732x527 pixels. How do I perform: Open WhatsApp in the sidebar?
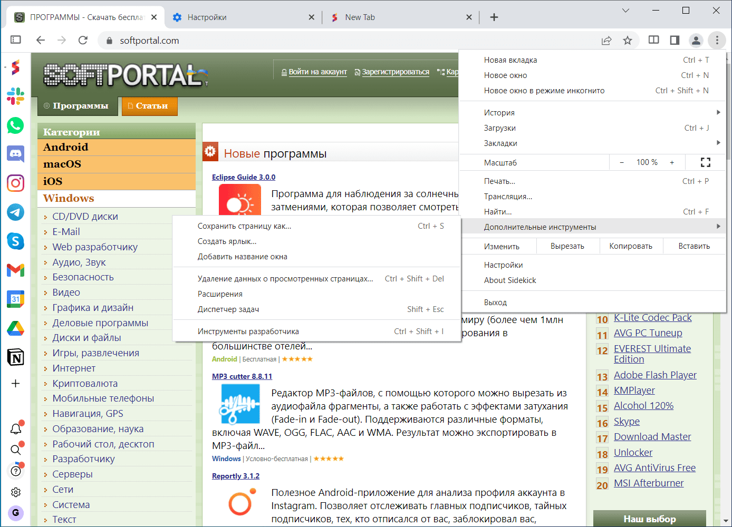coord(16,125)
